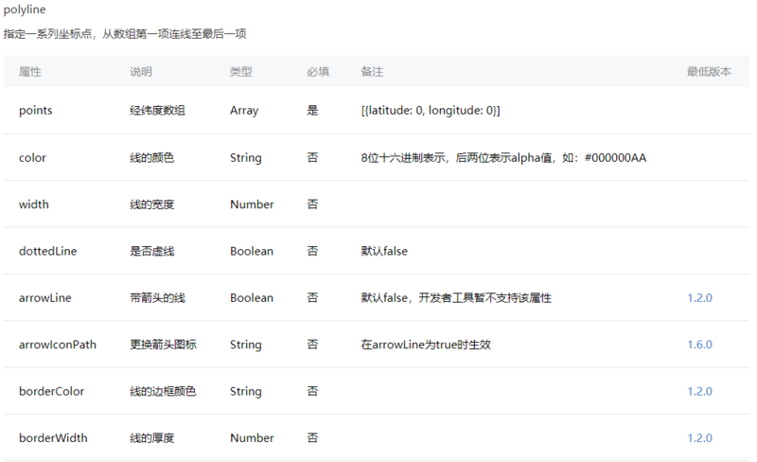Click the String type in color row

(246, 157)
